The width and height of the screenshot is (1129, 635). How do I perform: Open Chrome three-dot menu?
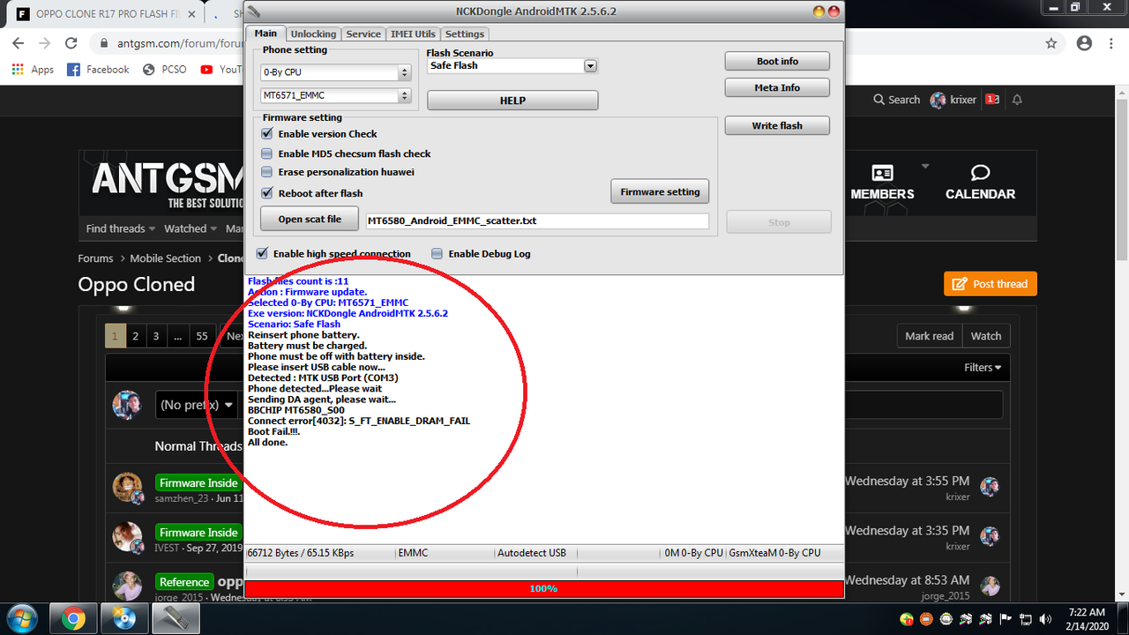pos(1111,43)
